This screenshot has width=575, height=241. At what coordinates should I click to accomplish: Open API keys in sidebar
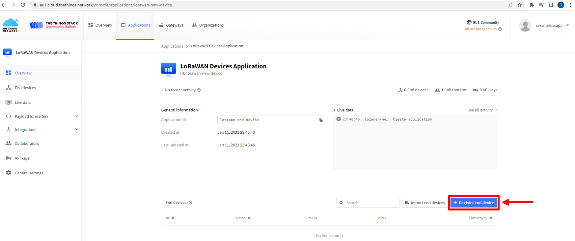point(41,158)
